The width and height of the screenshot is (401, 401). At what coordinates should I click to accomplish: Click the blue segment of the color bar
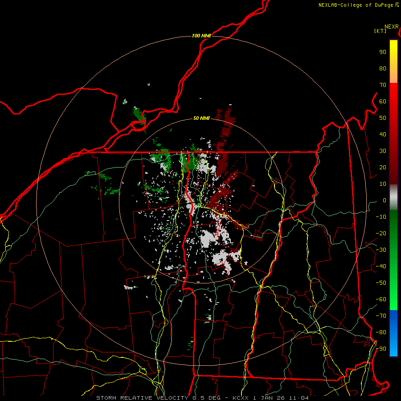393,333
